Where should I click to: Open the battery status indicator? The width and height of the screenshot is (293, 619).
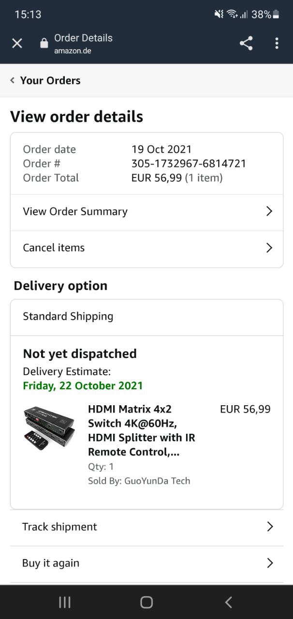click(276, 15)
